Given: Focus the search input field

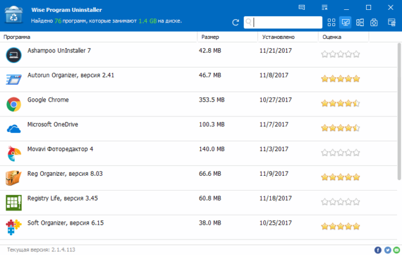Looking at the screenshot, I should (283, 22).
